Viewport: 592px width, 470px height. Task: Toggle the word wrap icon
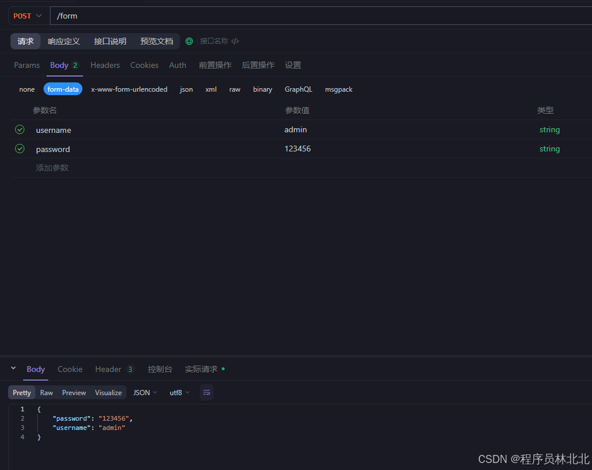[x=207, y=393]
